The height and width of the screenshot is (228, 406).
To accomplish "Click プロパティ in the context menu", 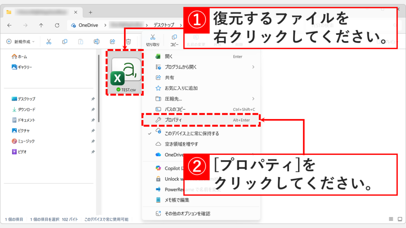I will [x=201, y=120].
